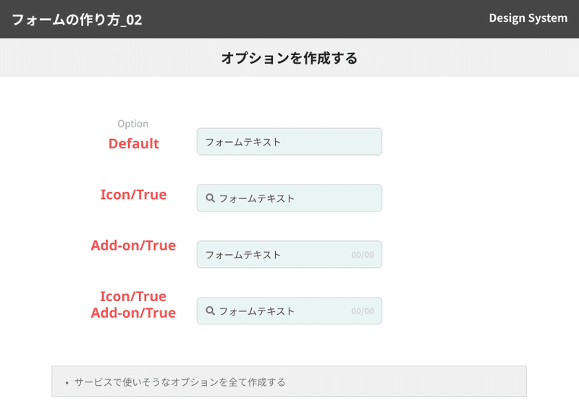
Task: Click "Add-on/True" in the two-line bottom label
Action: 133,313
